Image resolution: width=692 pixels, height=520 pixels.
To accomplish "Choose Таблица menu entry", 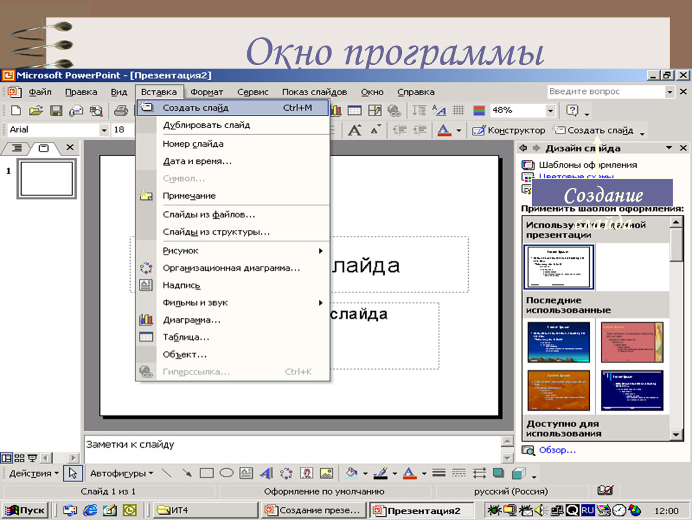I will click(x=233, y=337).
